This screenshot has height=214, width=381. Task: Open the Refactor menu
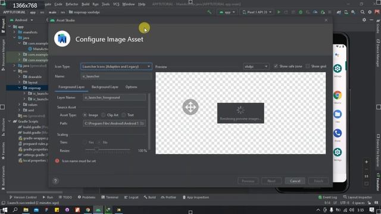coord(72,4)
